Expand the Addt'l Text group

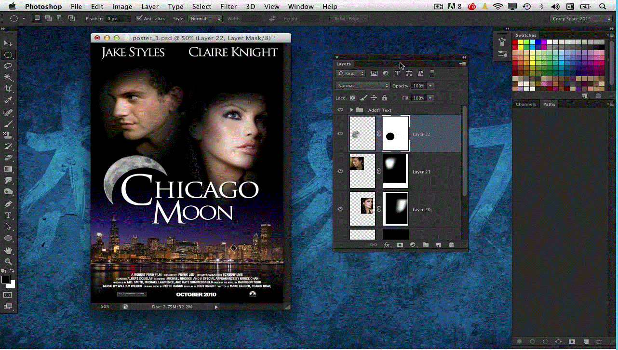[352, 110]
